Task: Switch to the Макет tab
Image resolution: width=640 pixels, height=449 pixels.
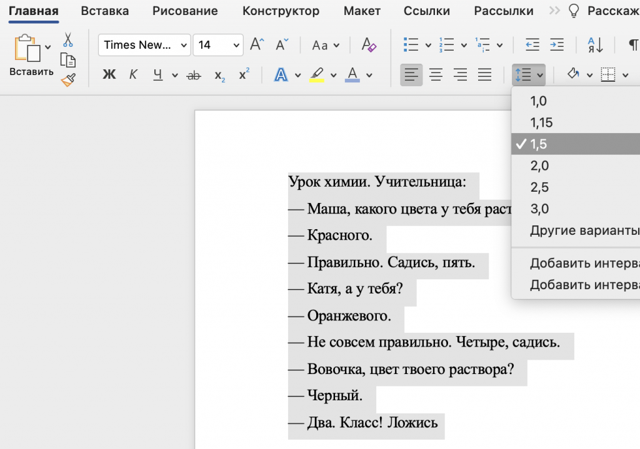Action: 362,11
